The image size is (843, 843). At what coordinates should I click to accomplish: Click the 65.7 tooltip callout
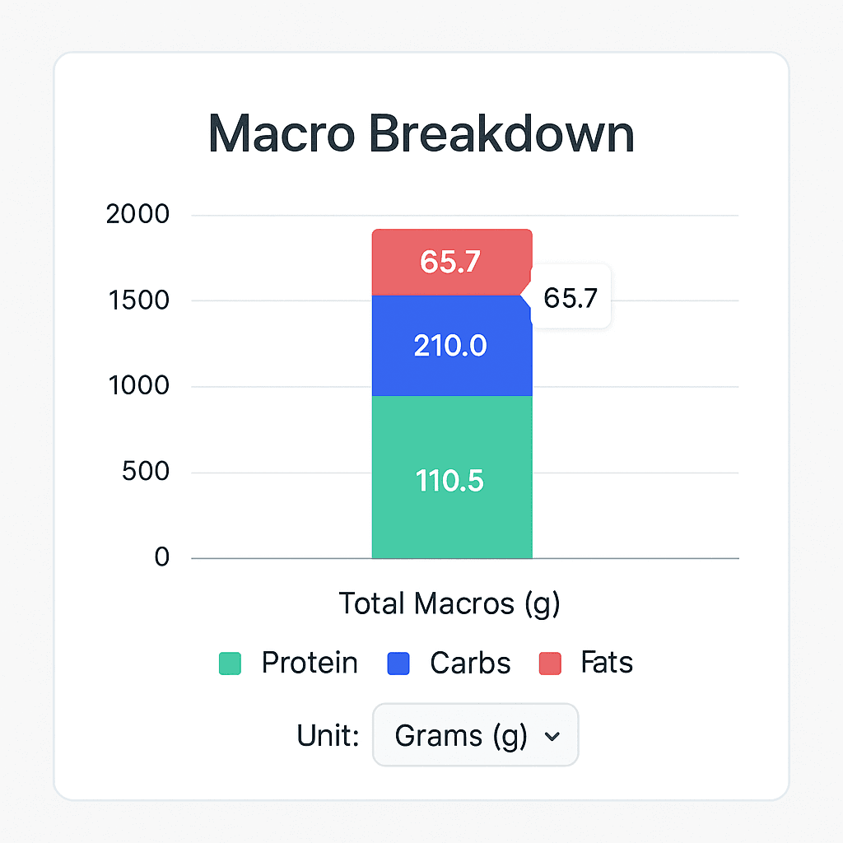572,298
